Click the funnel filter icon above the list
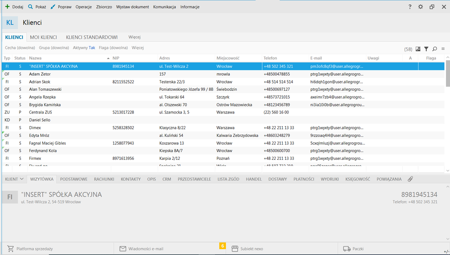The image size is (450, 255). pyautogui.click(x=426, y=49)
